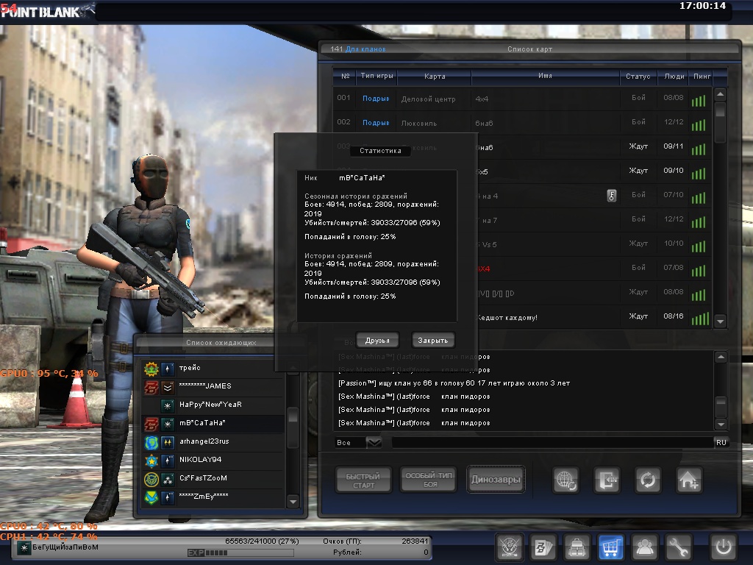Open the Все chat channel dropdown

click(x=374, y=442)
